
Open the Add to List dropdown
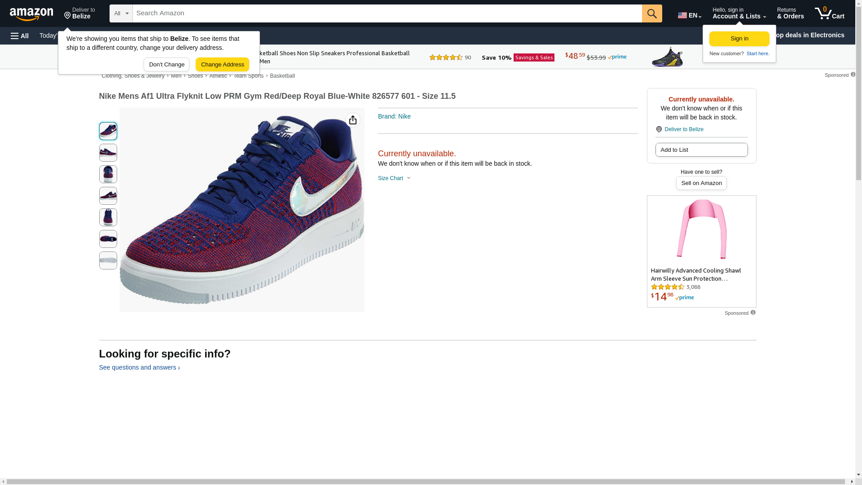tap(701, 150)
